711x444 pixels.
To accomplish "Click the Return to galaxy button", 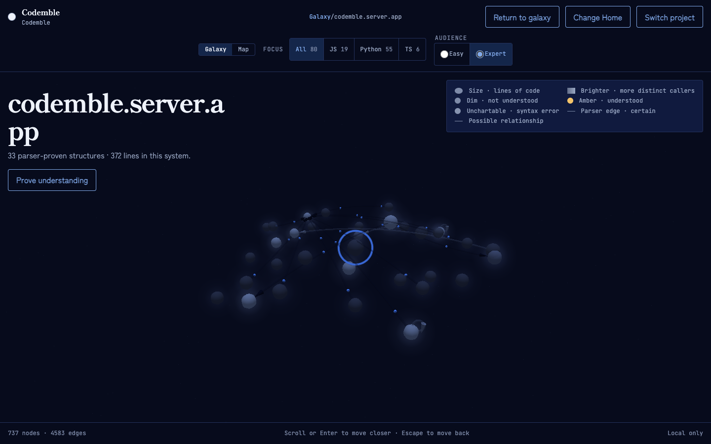I will (522, 17).
